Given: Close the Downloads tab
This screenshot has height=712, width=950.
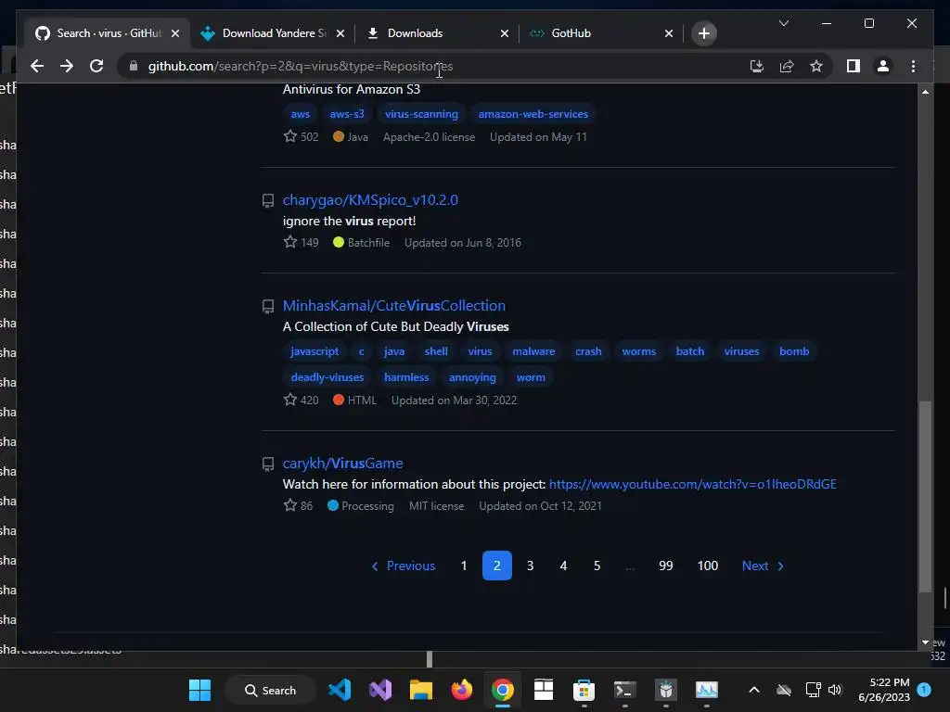Looking at the screenshot, I should pos(504,33).
